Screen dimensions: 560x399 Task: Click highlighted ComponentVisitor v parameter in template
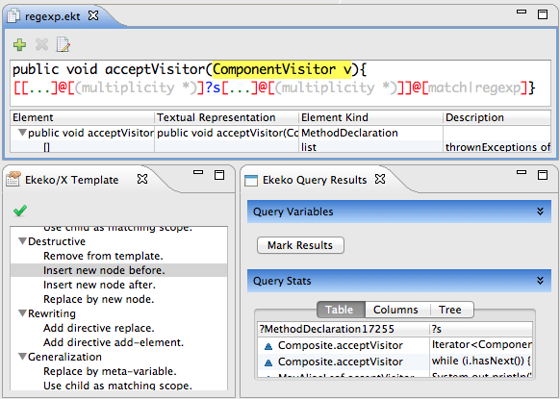(x=282, y=69)
